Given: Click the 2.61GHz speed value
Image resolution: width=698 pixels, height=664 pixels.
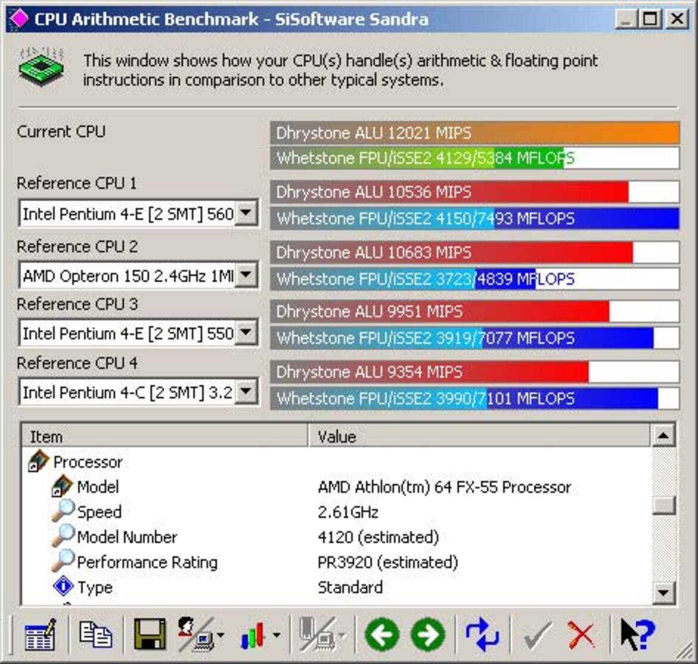Looking at the screenshot, I should pos(348,512).
